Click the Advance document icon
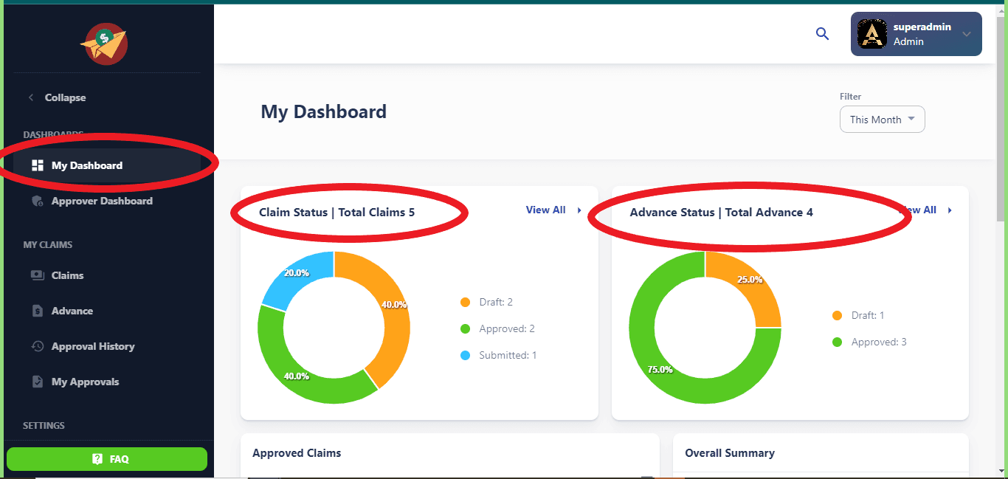The height and width of the screenshot is (479, 1008). (x=38, y=311)
